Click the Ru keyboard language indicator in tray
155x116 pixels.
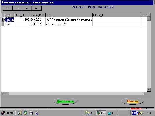(x=134, y=113)
